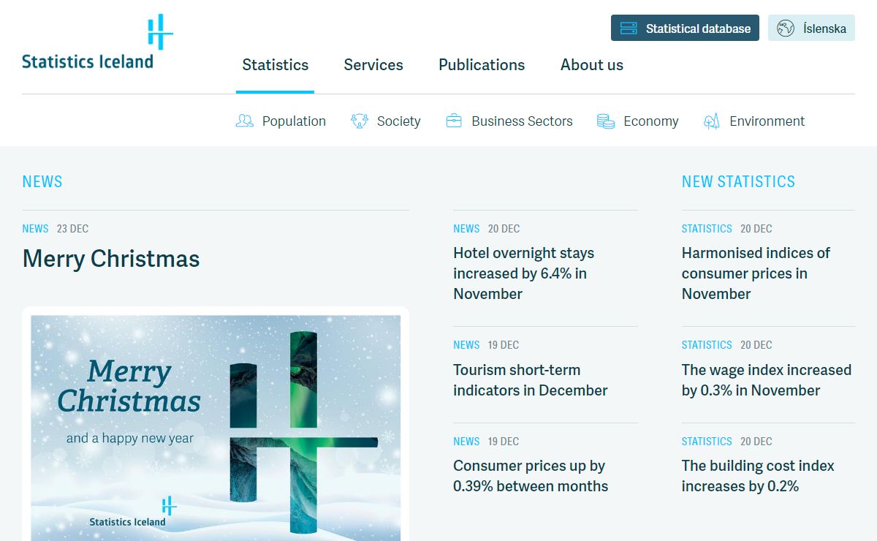Click NEWS tag above Tourism short-term indicators
The width and height of the screenshot is (877, 541).
(x=466, y=345)
